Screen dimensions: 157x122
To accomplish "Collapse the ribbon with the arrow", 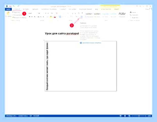I will point(150,20).
